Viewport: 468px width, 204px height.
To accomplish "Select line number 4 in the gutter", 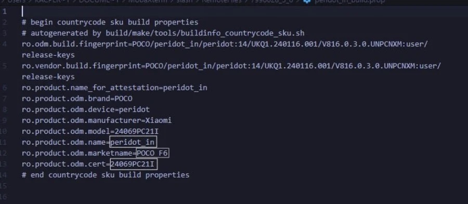I will click(x=5, y=44).
